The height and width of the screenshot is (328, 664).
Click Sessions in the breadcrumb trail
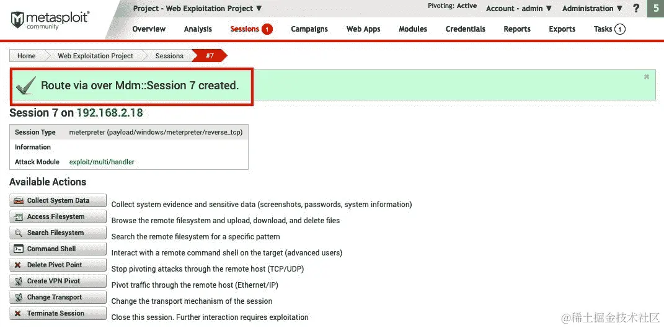tap(169, 56)
